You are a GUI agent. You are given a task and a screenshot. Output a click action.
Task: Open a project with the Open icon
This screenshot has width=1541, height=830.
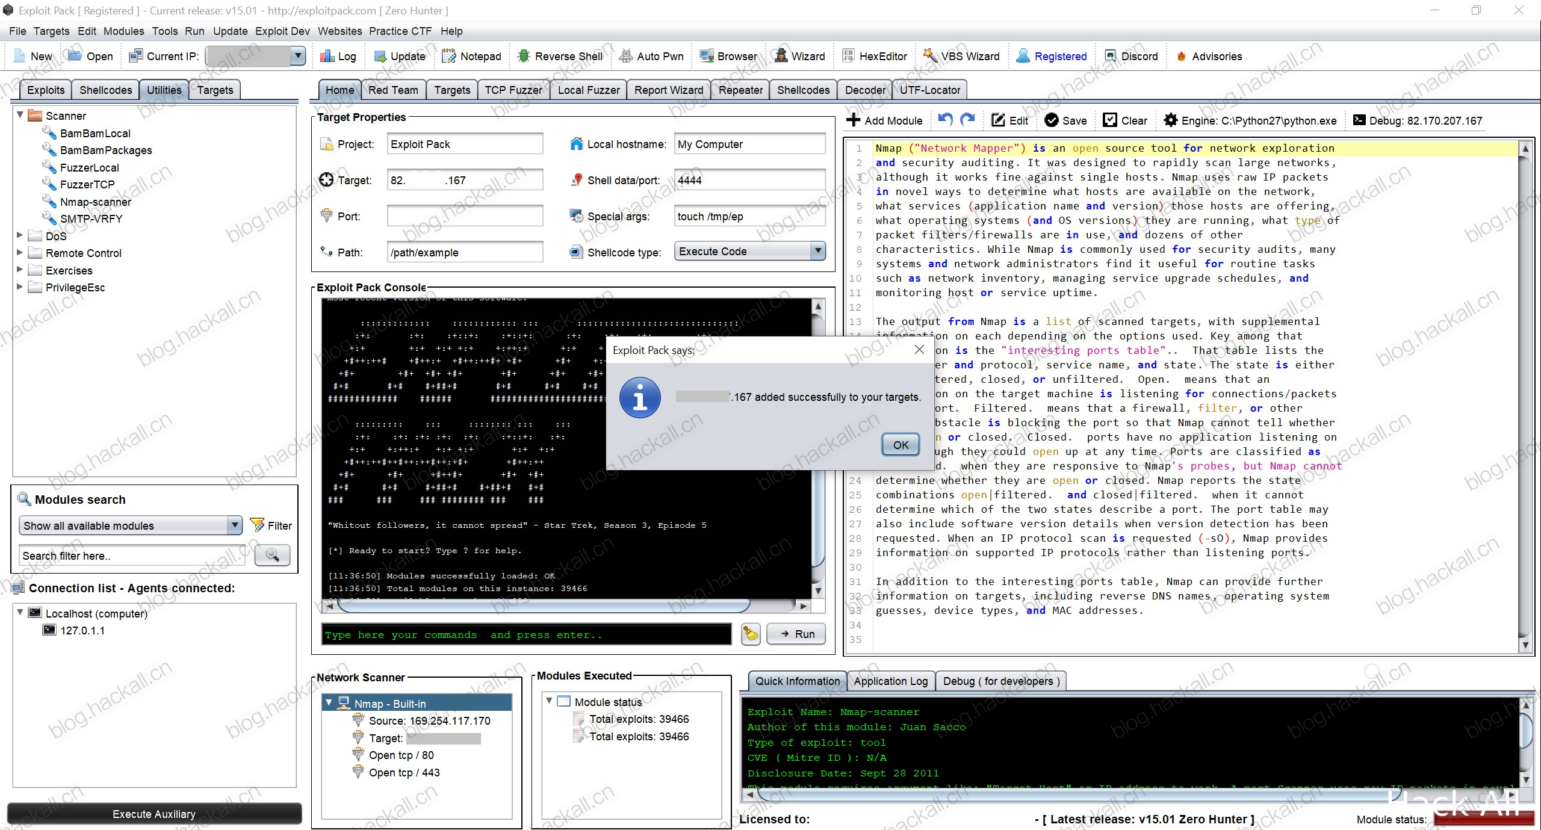click(90, 56)
